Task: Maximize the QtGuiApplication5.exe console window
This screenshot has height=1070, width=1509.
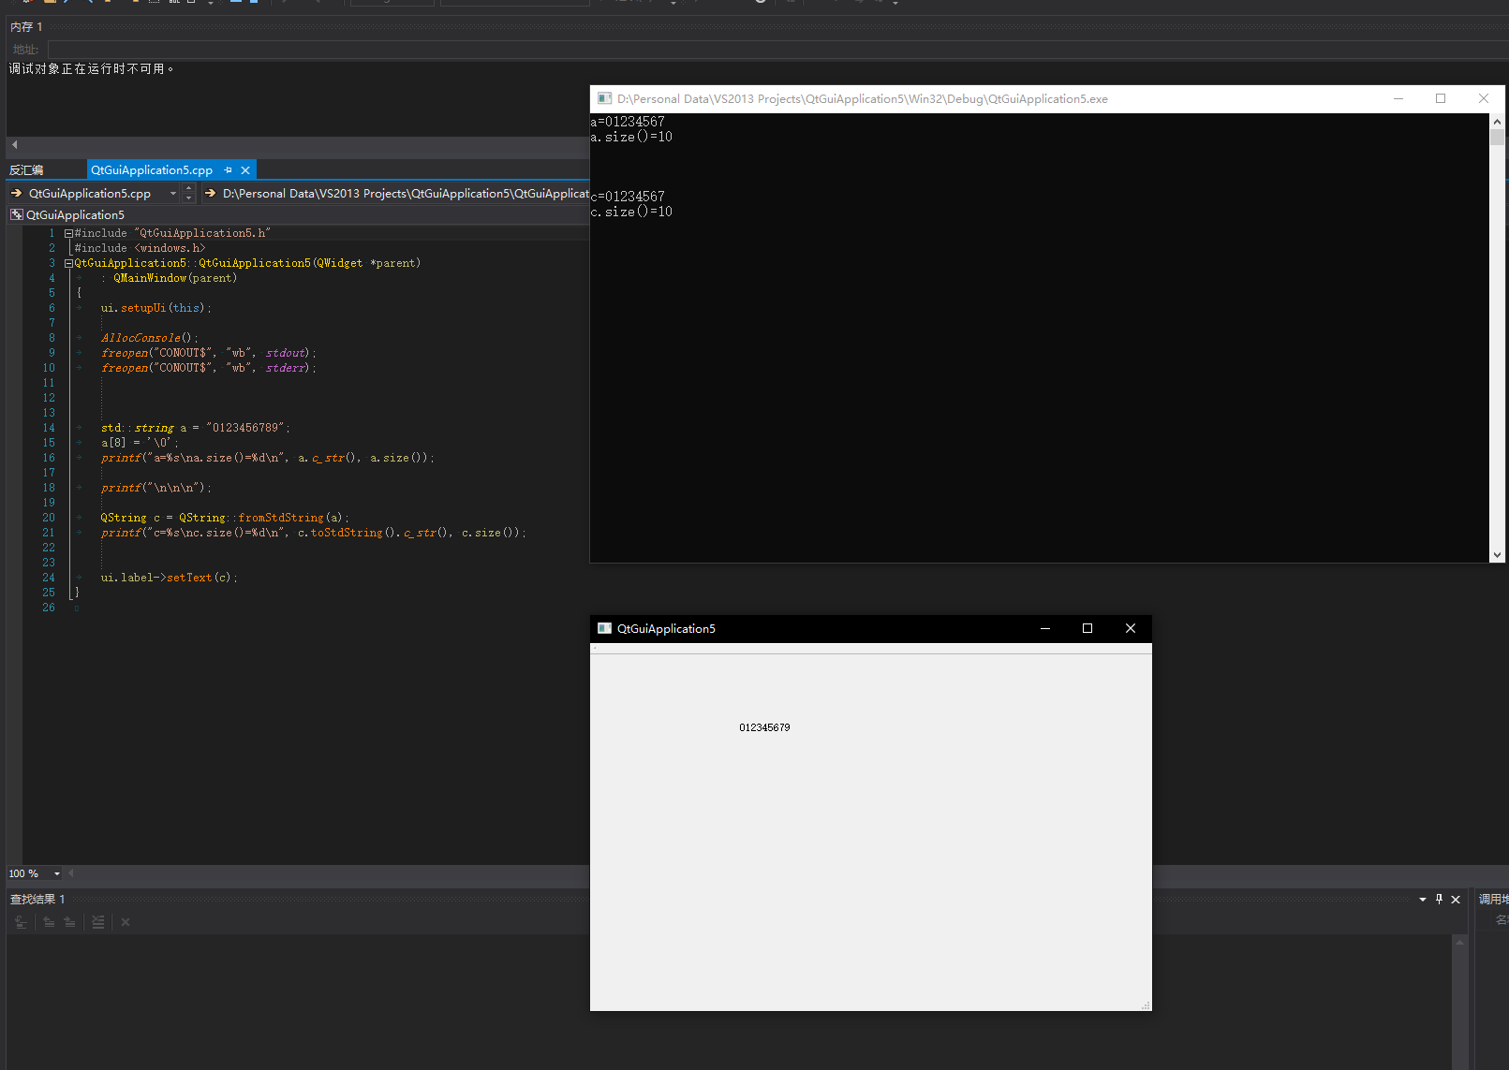Action: 1441,99
